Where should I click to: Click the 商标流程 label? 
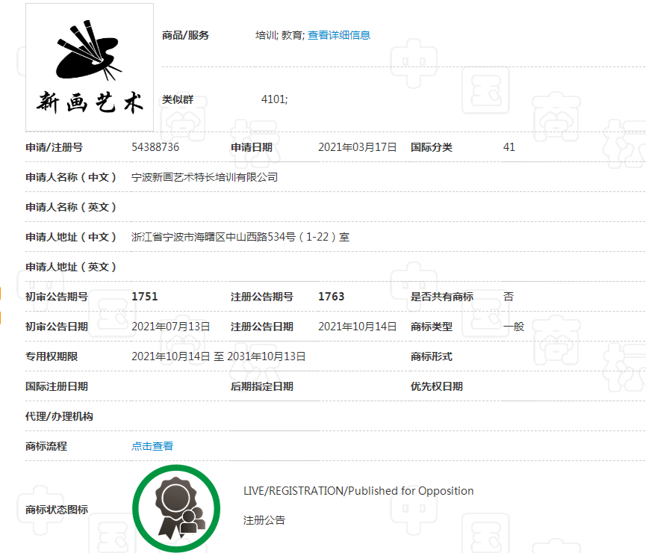[46, 446]
